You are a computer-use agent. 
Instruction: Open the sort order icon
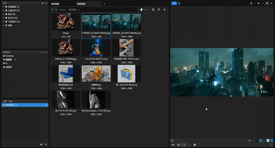[x=165, y=10]
